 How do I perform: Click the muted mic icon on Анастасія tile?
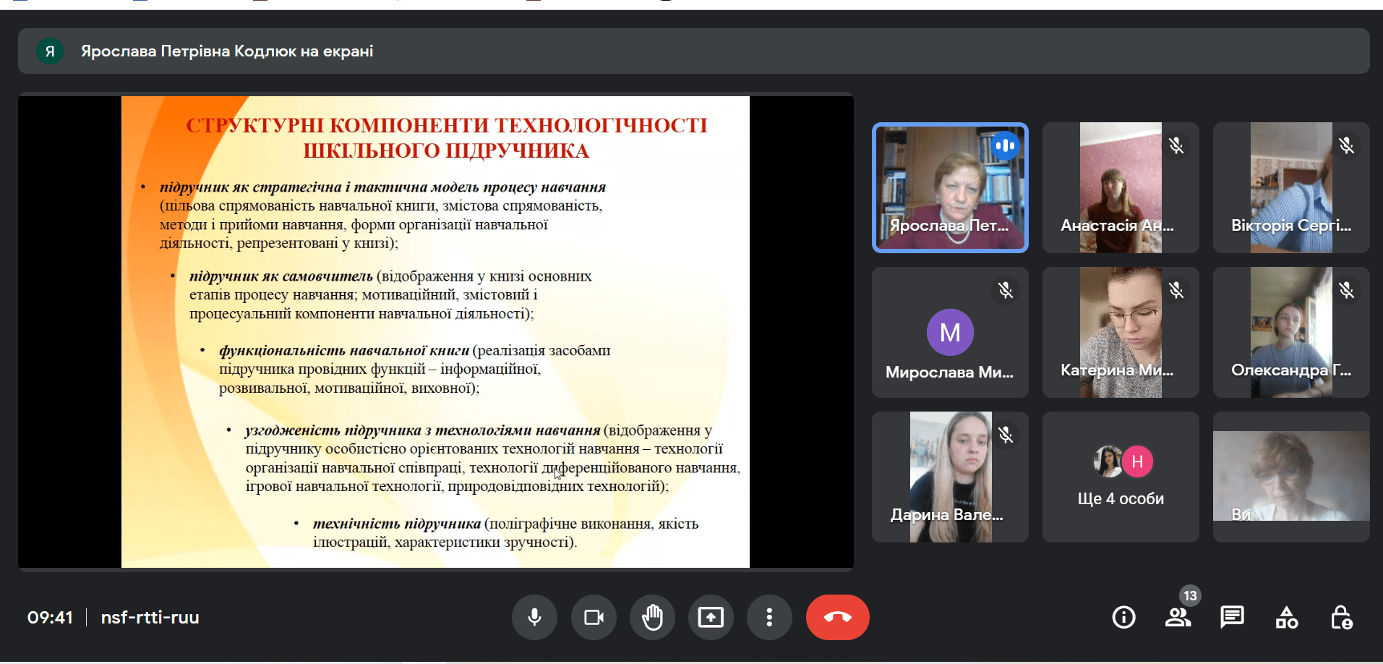[x=1176, y=146]
